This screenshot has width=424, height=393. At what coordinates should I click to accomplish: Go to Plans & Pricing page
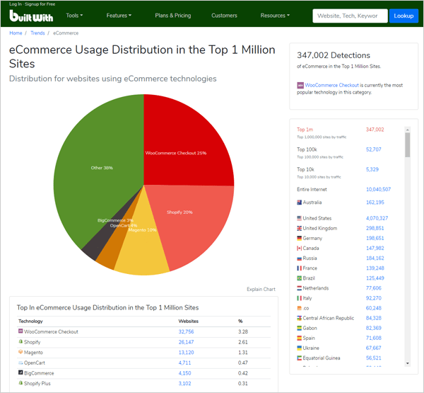coord(173,16)
